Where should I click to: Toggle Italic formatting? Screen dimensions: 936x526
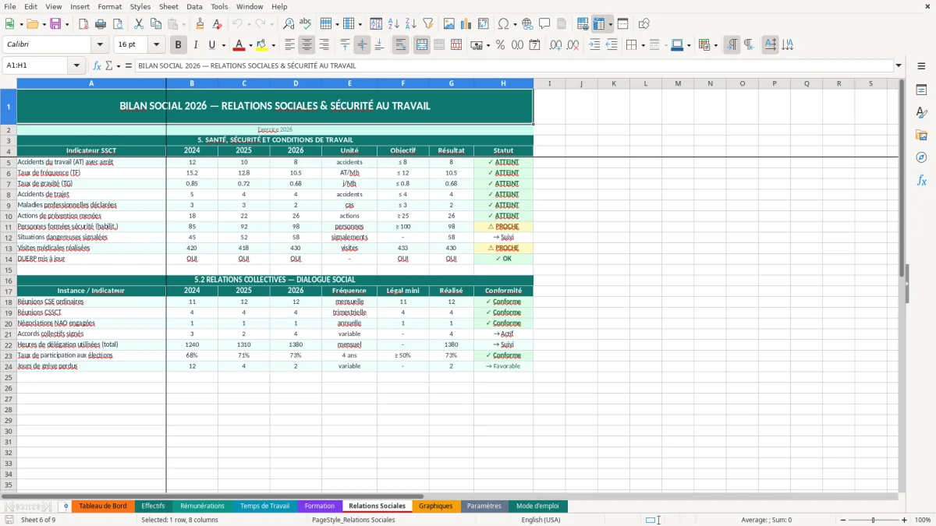[x=195, y=45]
